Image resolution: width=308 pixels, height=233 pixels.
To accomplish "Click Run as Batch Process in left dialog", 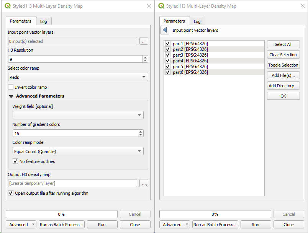I will pos(61,224).
